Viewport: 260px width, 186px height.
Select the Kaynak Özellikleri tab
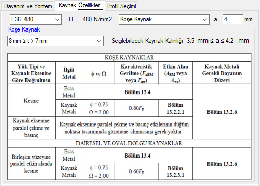tap(80, 5)
